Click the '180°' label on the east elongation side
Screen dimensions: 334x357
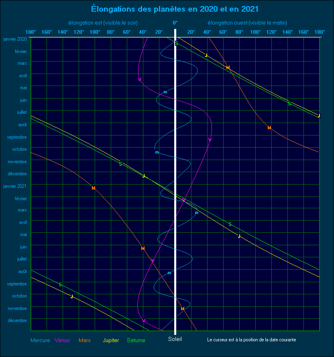click(31, 32)
